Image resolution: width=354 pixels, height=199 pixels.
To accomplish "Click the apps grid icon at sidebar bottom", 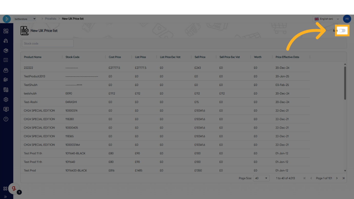I will coord(5,189).
